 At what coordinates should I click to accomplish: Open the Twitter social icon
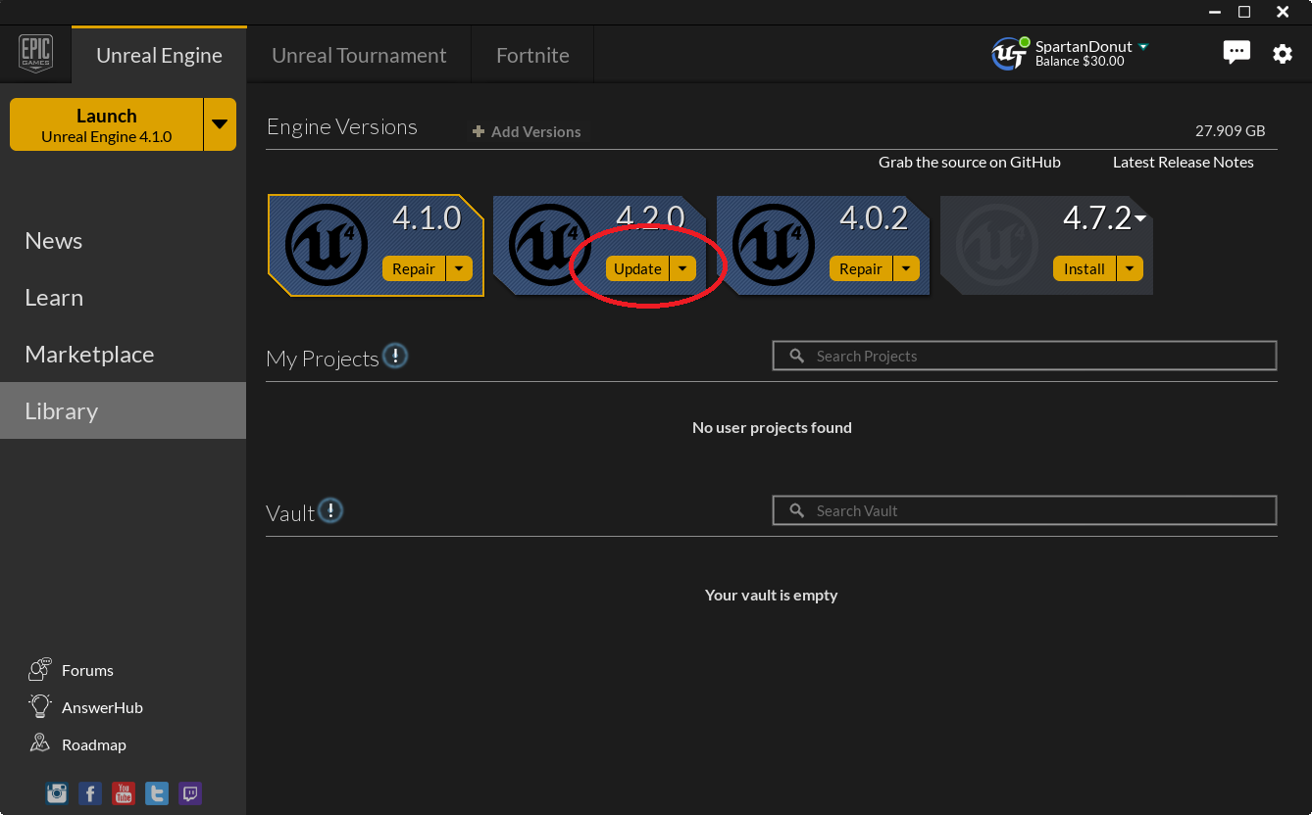[x=157, y=793]
